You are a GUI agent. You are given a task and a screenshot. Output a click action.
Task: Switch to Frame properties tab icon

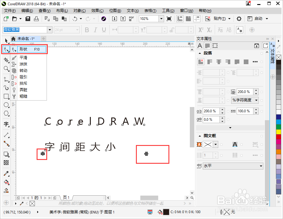tap(215, 46)
